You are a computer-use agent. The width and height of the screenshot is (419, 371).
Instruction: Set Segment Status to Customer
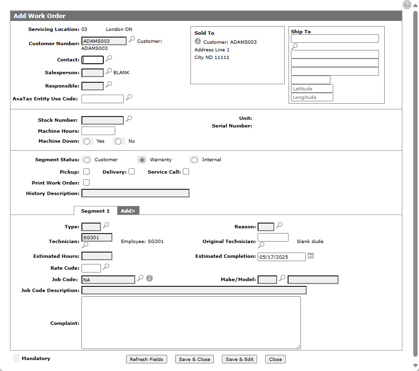[x=87, y=160]
